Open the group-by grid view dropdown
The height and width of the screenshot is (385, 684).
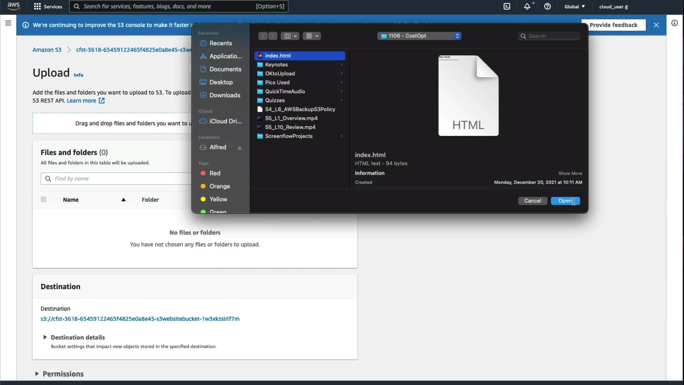point(312,36)
